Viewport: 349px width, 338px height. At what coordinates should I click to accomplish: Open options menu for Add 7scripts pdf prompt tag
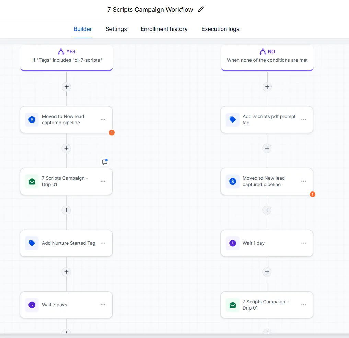[304, 120]
